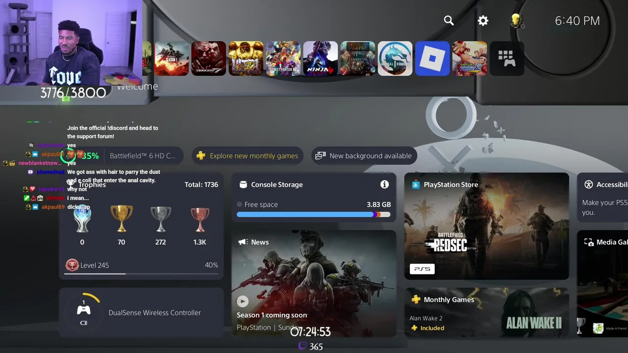Launch the Tekken 7 game tile
This screenshot has height=353, width=628.
tap(209, 58)
